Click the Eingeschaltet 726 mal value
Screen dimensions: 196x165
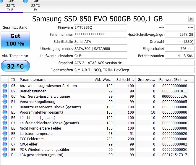click(x=180, y=49)
